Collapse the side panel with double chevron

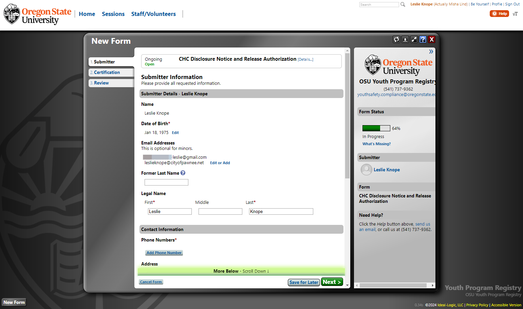(x=431, y=52)
